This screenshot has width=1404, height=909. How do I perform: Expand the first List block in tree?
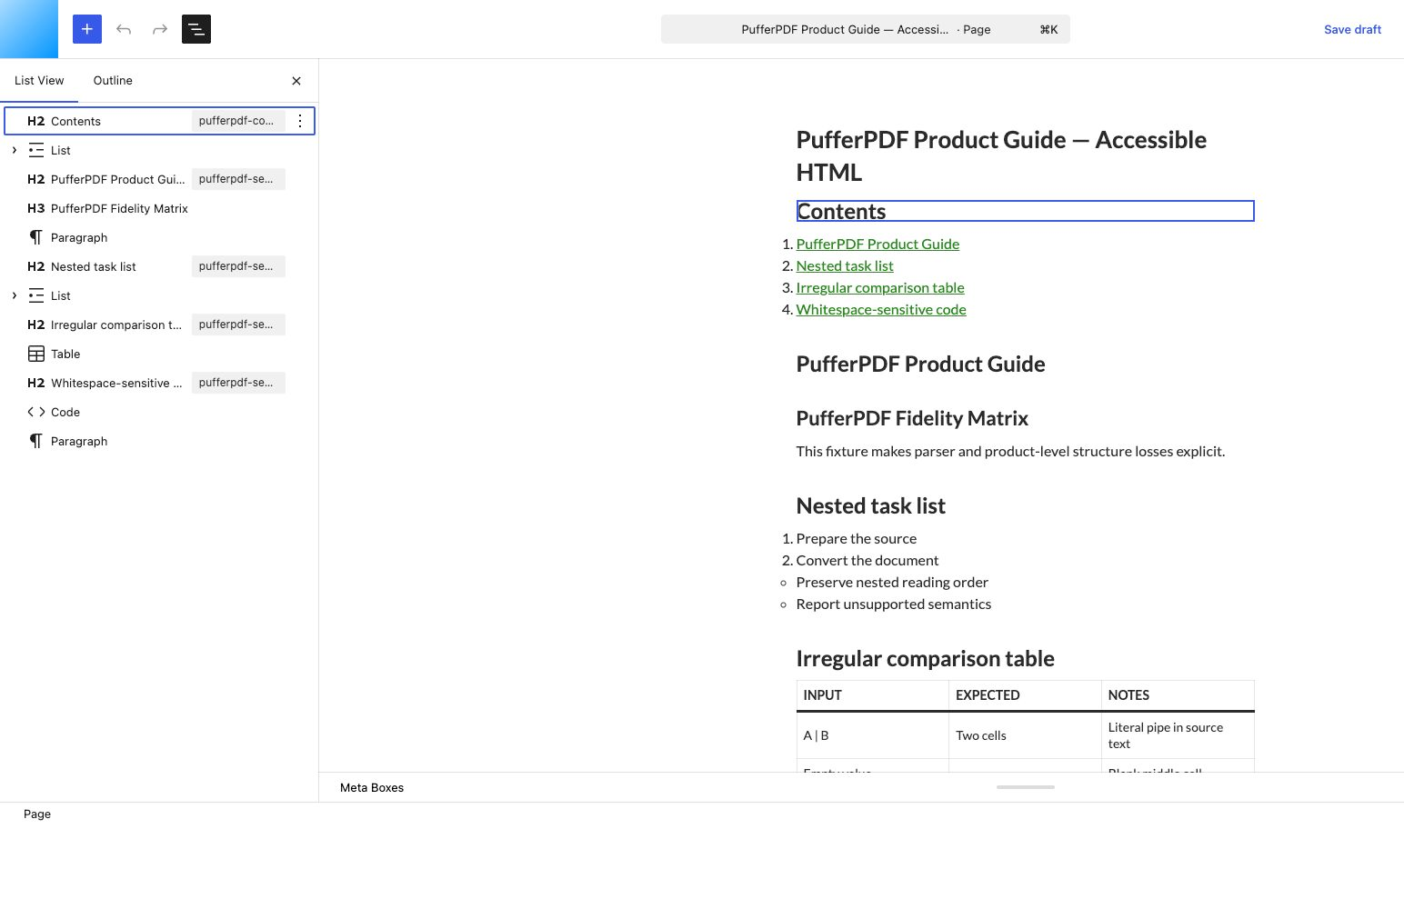pos(14,150)
